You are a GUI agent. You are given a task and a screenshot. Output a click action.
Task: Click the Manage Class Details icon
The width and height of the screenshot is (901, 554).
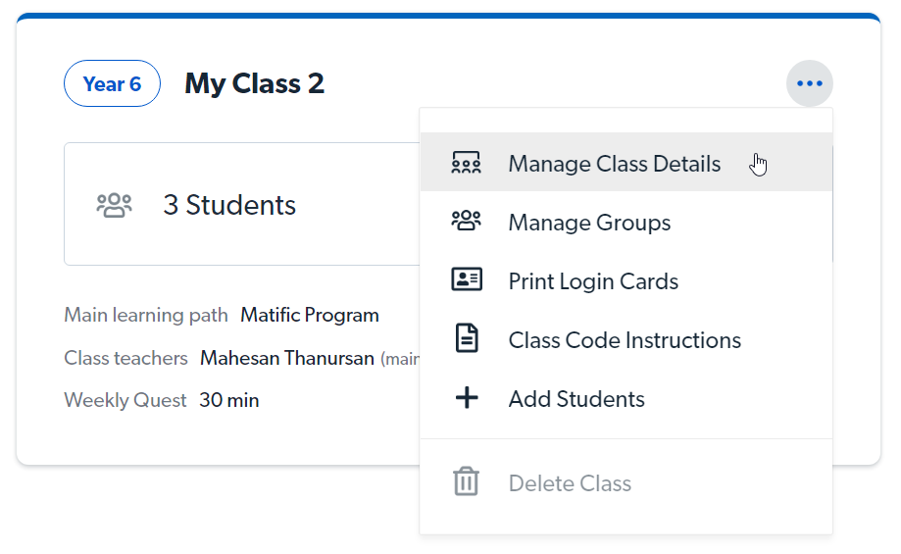467,164
